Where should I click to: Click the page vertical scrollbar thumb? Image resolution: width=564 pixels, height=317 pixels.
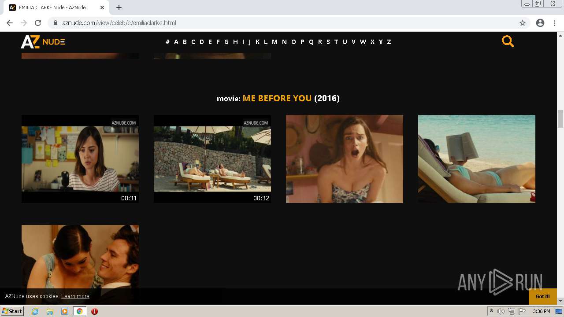560,118
